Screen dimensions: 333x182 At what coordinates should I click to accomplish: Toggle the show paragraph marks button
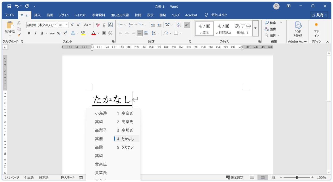pos(187,24)
